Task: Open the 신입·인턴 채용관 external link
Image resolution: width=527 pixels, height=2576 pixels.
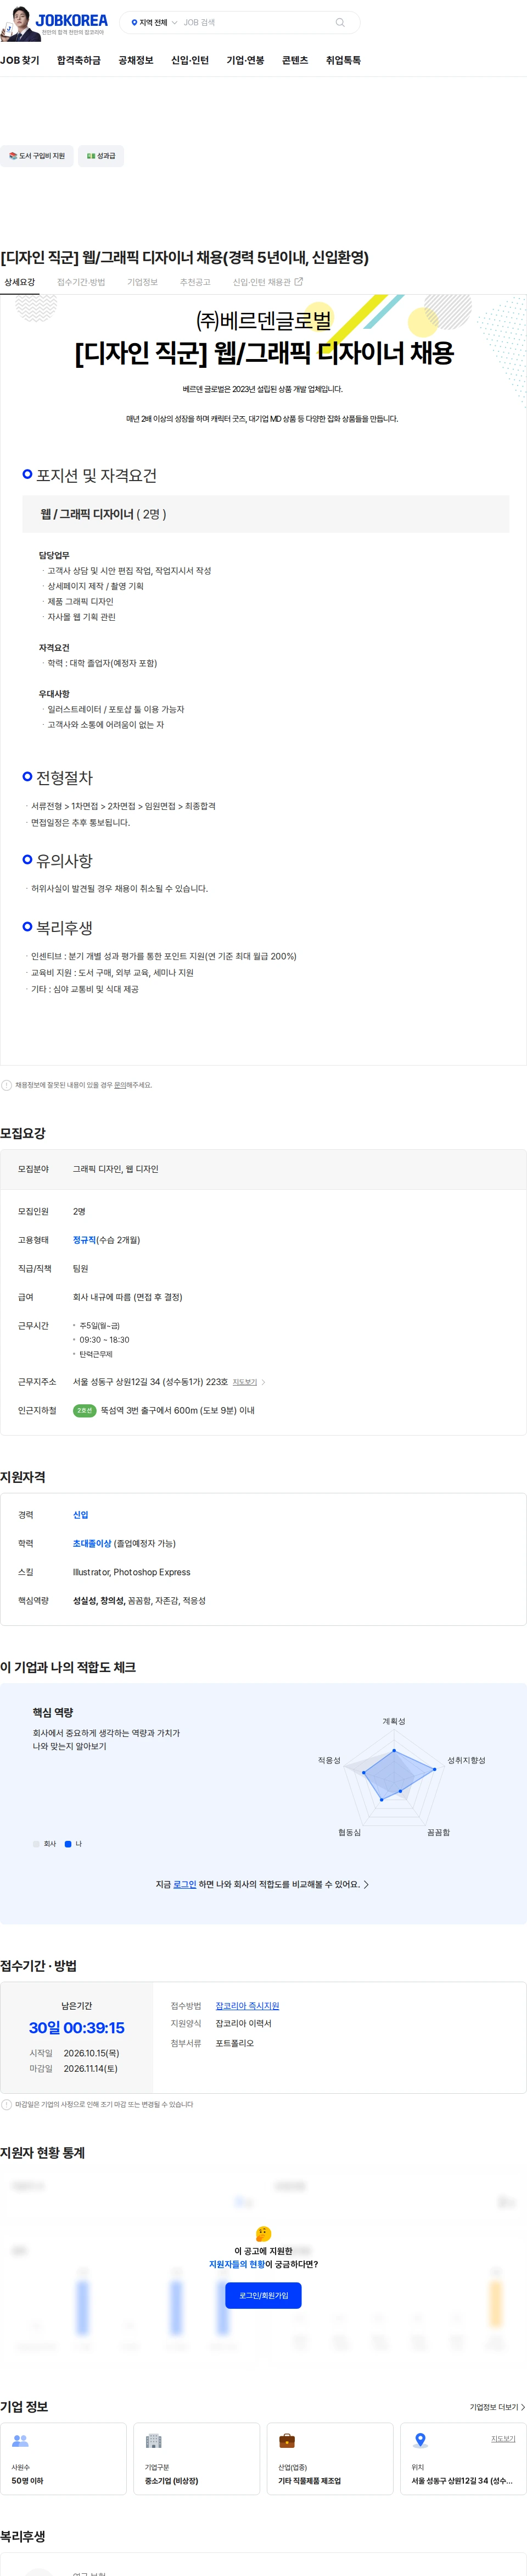Action: click(x=267, y=282)
